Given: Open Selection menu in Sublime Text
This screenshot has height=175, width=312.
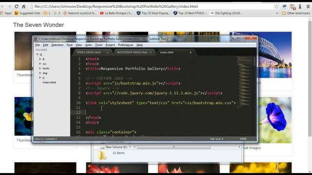Looking at the screenshot, I should click(x=58, y=45).
